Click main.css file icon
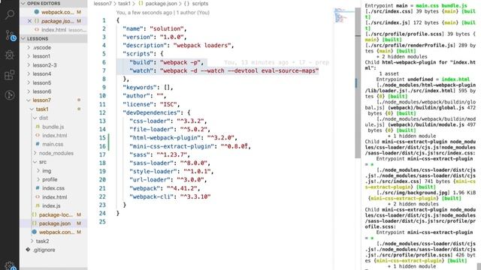This screenshot has width=481, height=270. pos(38,144)
